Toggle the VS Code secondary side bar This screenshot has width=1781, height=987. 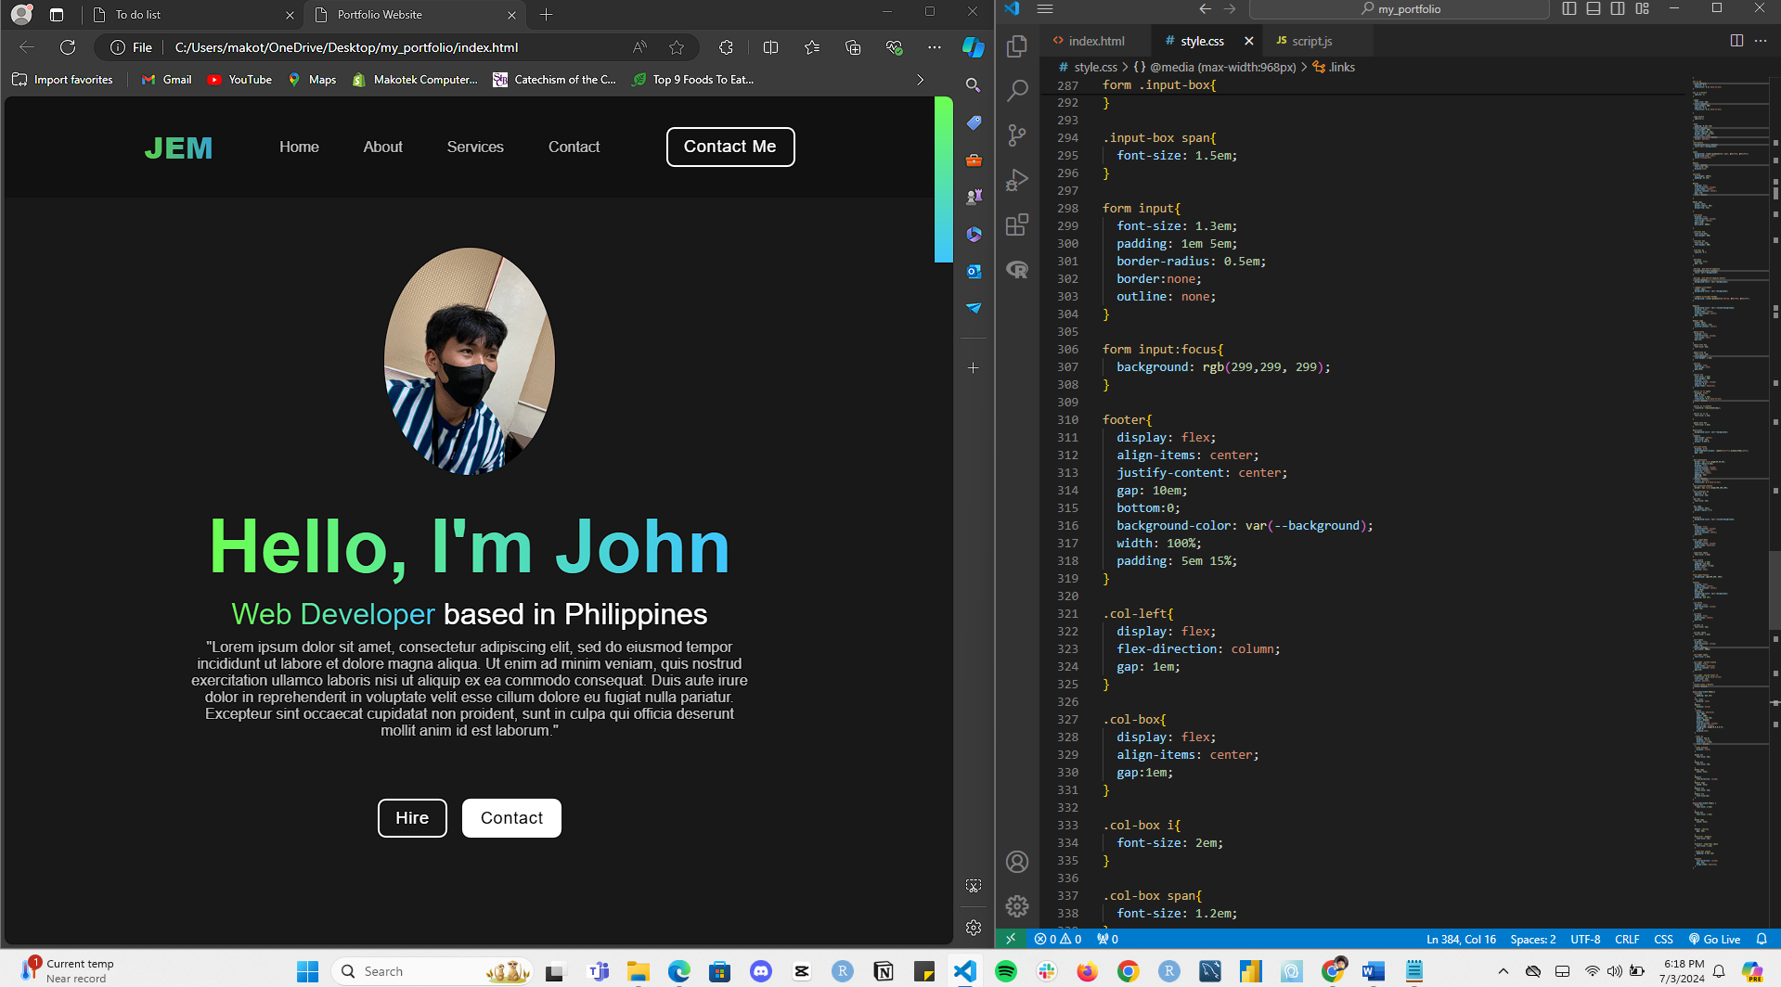(x=1618, y=9)
